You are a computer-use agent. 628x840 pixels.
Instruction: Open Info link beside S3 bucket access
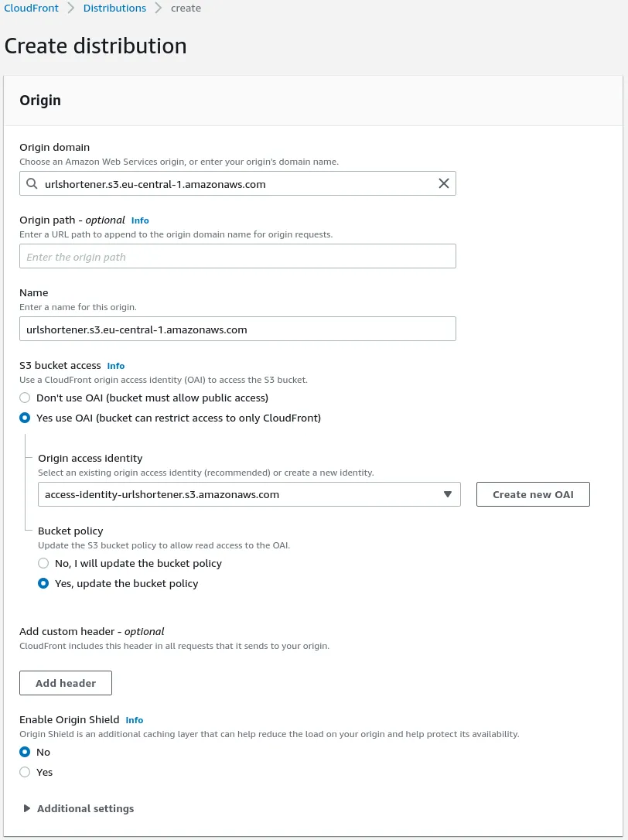point(116,366)
